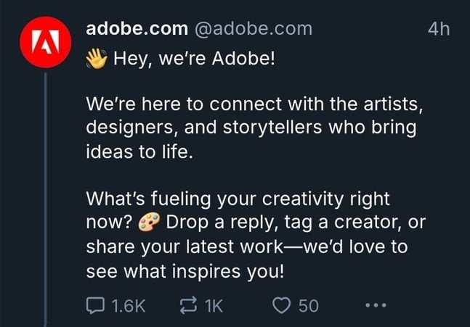
Task: Click the "What's fueling your creativity" line
Action: 238,198
